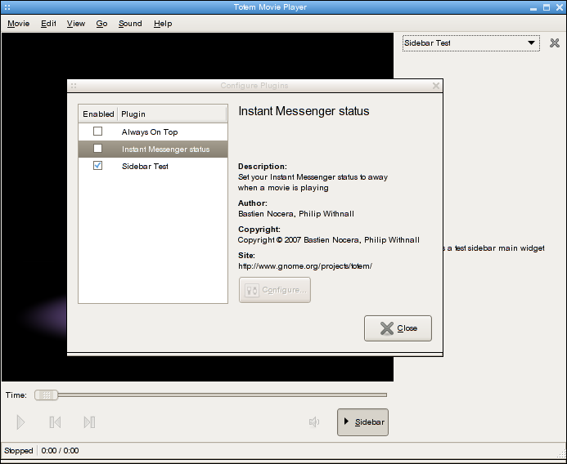Click the Configure Plugins dialog menu grip
Image resolution: width=567 pixels, height=464 pixels.
[x=74, y=86]
